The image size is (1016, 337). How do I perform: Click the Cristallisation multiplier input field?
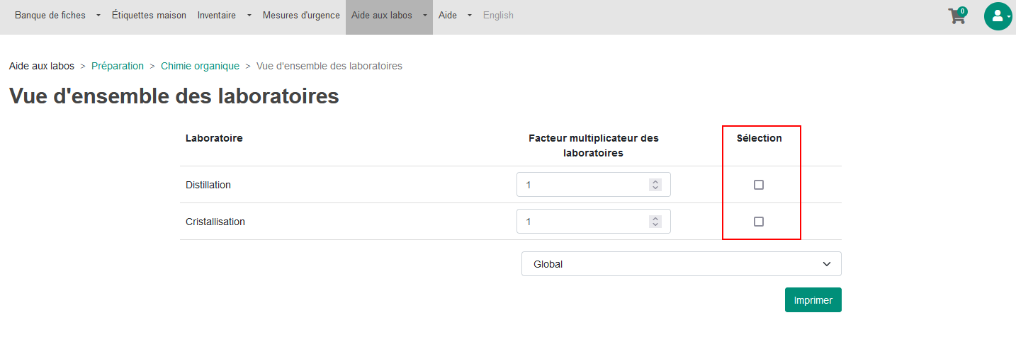[594, 222]
